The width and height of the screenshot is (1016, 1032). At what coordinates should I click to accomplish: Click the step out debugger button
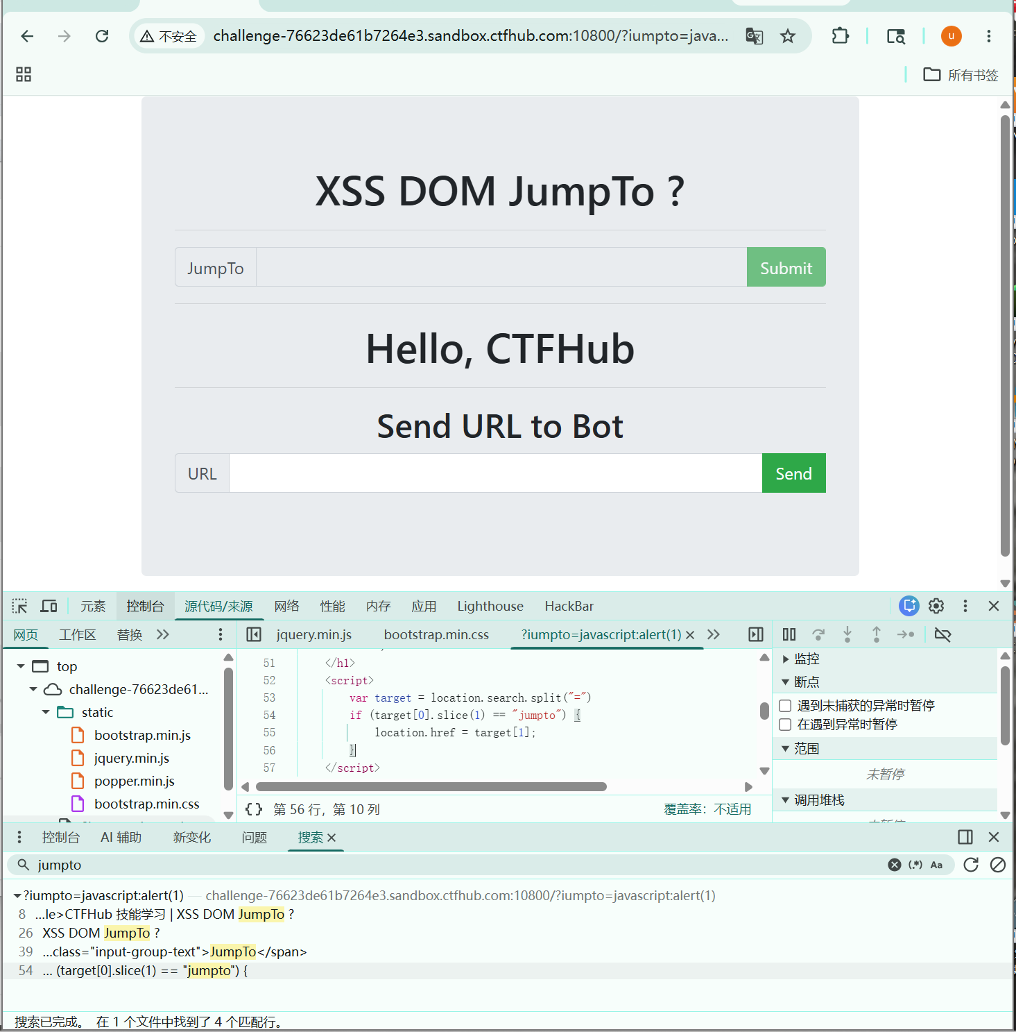(877, 634)
